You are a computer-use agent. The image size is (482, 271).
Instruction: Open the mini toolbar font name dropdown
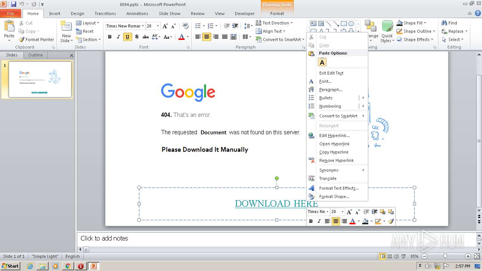pyautogui.click(x=328, y=212)
